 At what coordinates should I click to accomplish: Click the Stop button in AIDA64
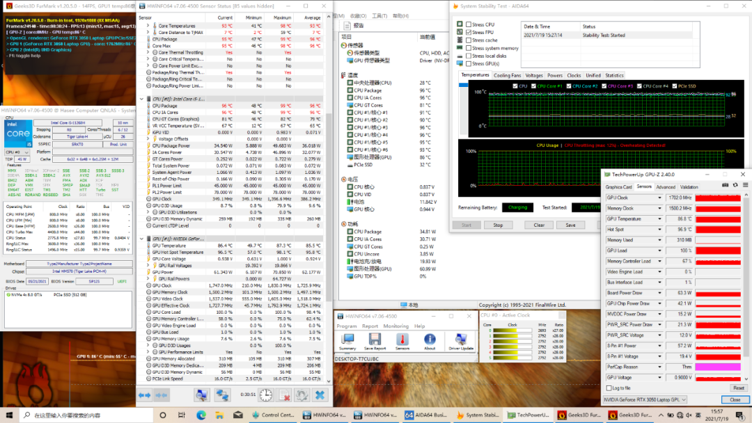(x=498, y=225)
